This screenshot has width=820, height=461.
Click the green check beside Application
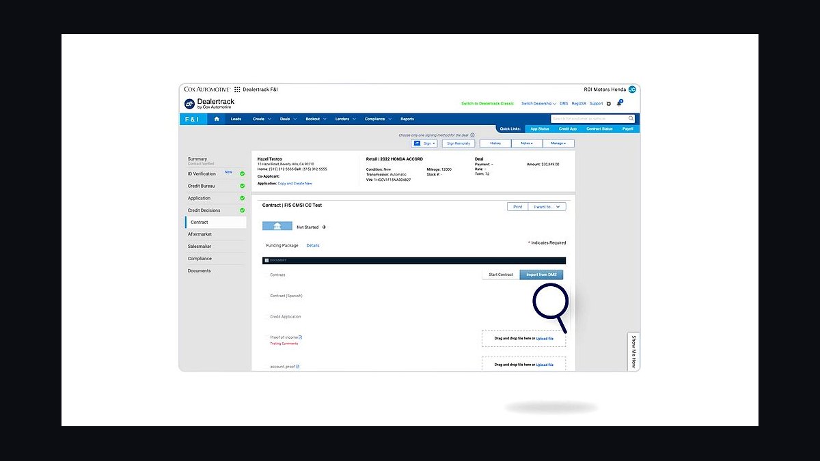point(242,198)
